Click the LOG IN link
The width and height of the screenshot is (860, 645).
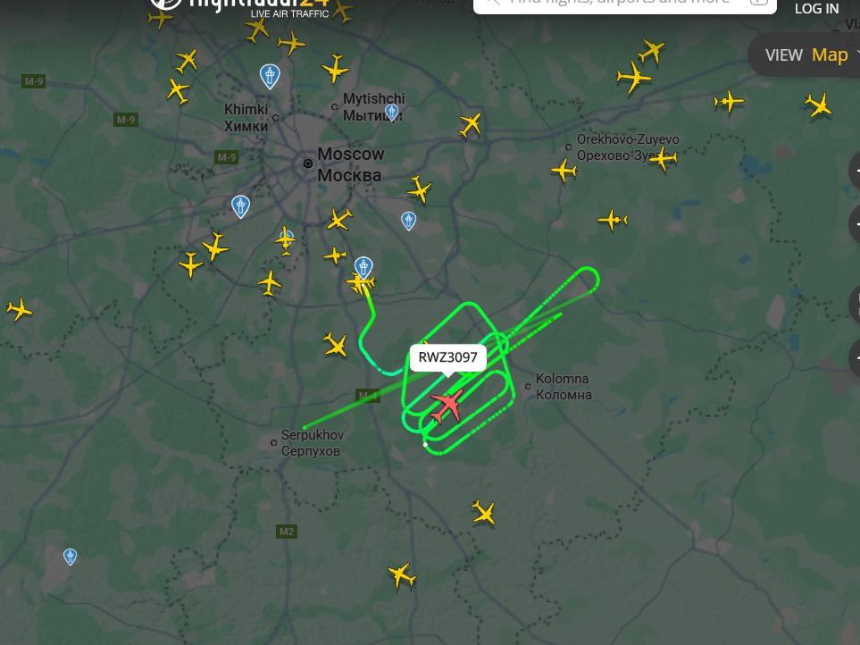pyautogui.click(x=816, y=8)
